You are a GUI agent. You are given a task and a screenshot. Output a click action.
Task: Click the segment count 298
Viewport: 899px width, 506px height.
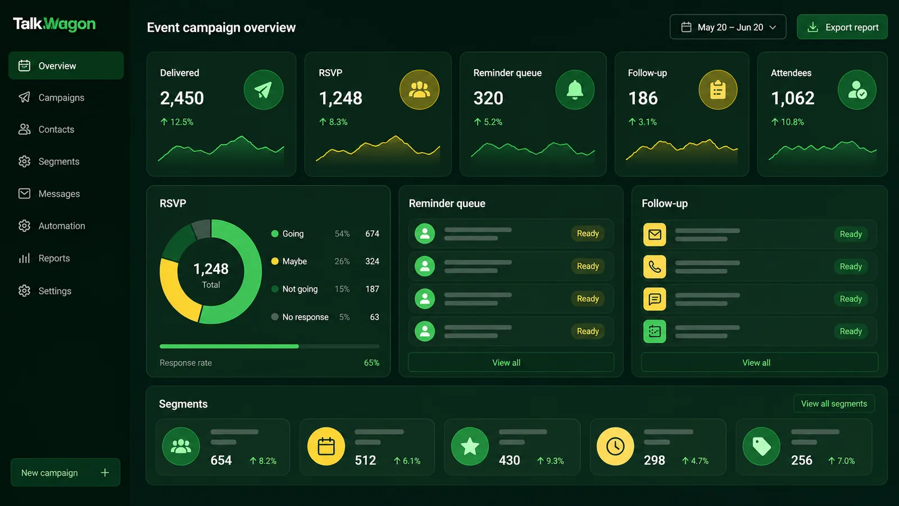(x=655, y=460)
